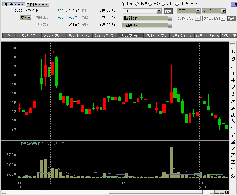This screenshot has height=195, width=237.
Task: Expand the 浦島0115 list dropdown
Action: pyautogui.click(x=170, y=25)
